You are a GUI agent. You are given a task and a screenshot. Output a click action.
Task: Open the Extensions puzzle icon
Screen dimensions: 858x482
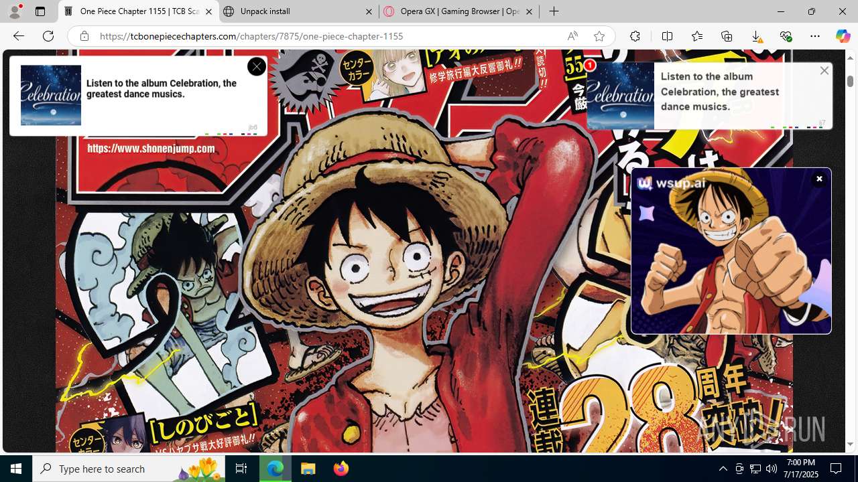pyautogui.click(x=635, y=36)
